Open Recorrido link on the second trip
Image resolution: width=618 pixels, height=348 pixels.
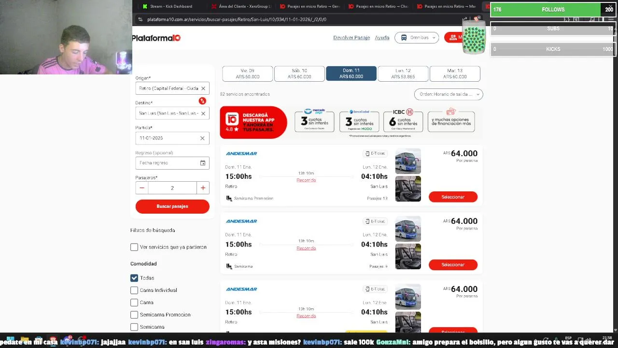(x=306, y=248)
